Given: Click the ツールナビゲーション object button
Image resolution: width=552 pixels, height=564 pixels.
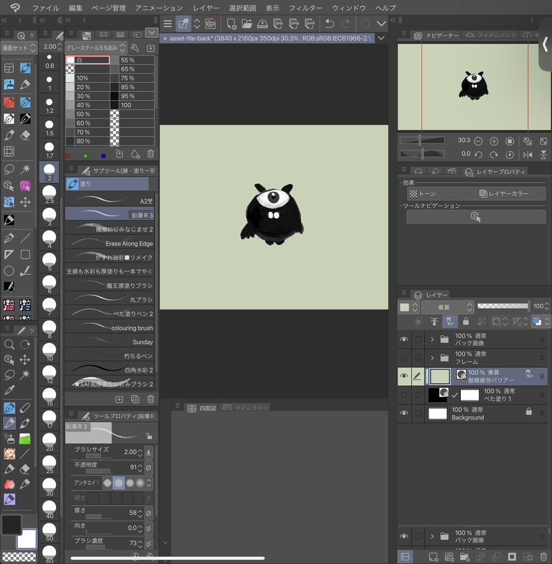Looking at the screenshot, I should pos(476,217).
